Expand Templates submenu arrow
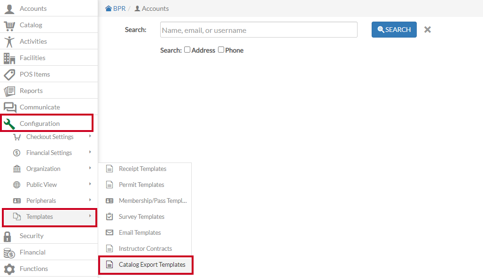This screenshot has height=278, width=483. 90,216
